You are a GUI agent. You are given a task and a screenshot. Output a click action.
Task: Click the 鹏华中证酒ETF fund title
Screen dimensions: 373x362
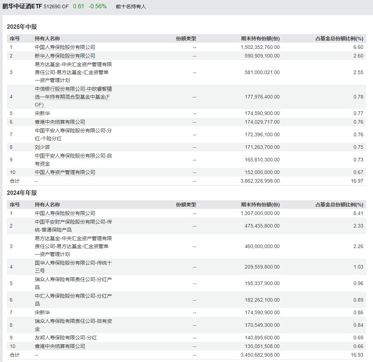tap(24, 6)
